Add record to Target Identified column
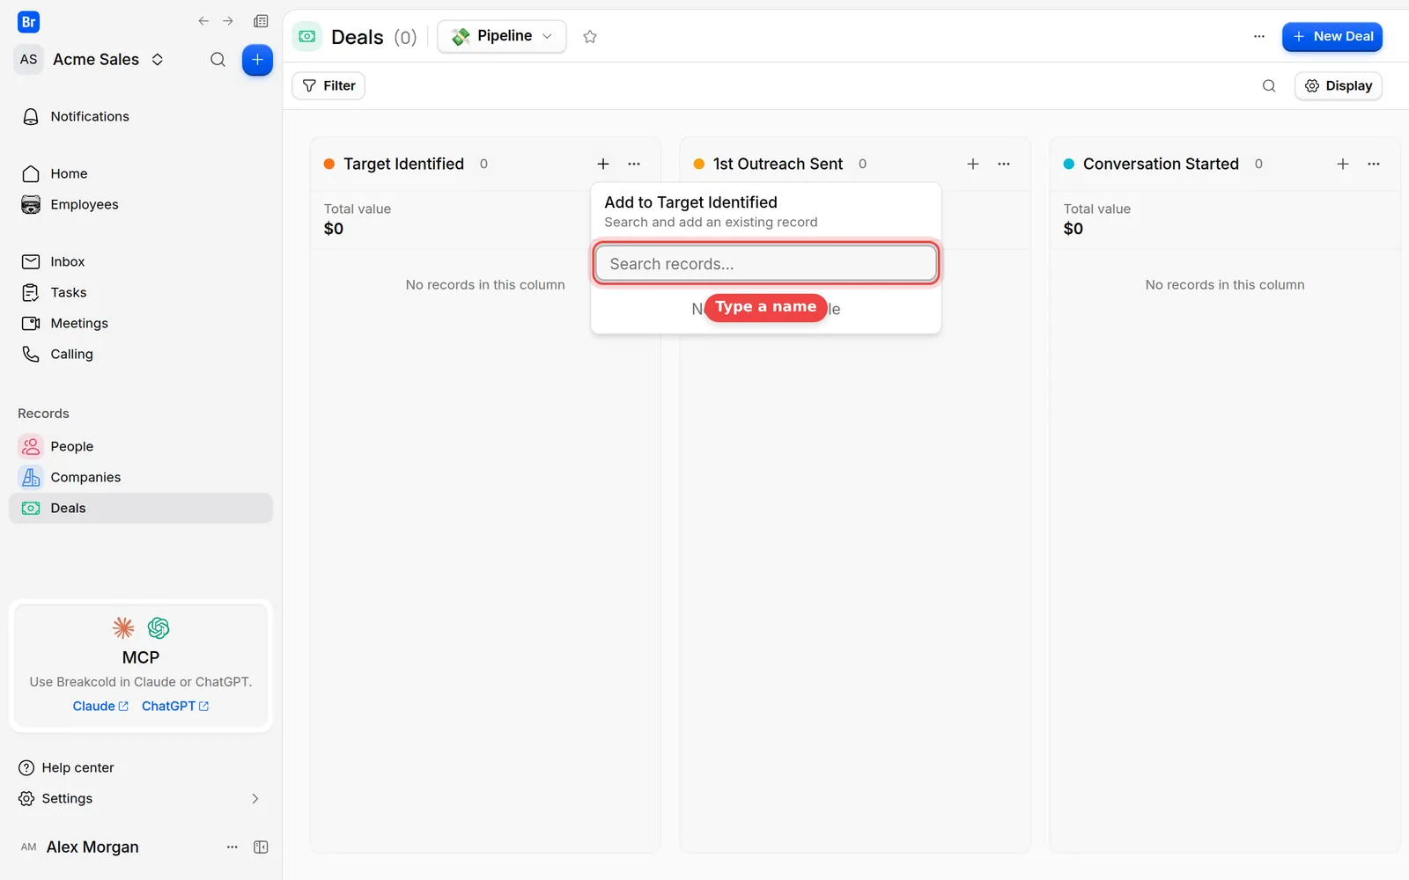 pos(603,164)
